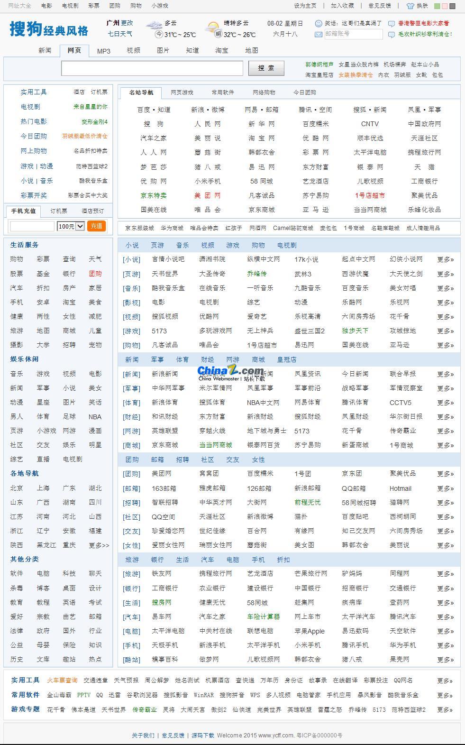Open the 淘宝网 site link

[262, 138]
